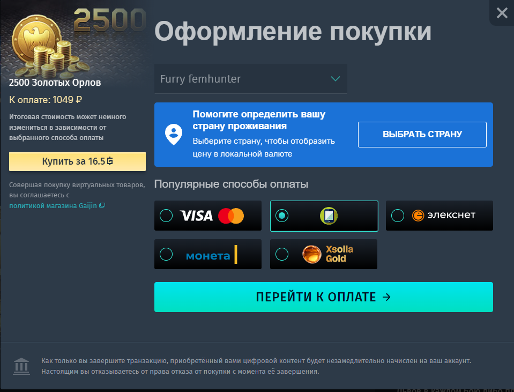Click the mobile phone payment icon
Viewport: 514px width, 392px height.
click(329, 216)
